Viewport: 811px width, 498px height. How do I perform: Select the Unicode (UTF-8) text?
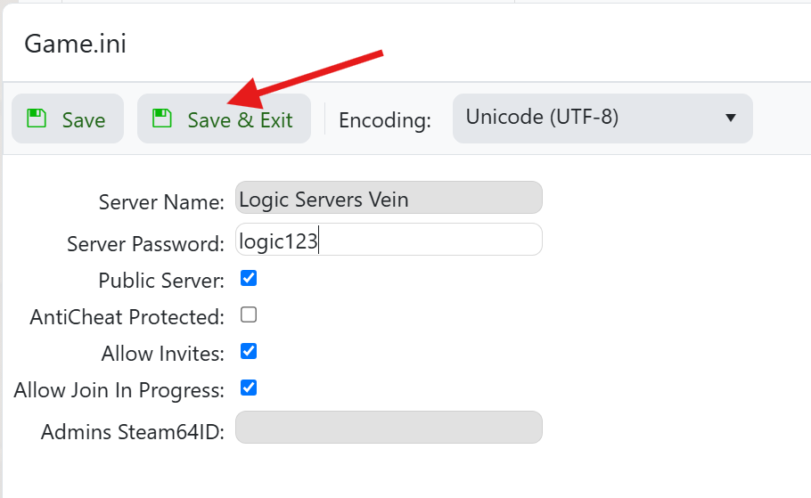coord(542,118)
